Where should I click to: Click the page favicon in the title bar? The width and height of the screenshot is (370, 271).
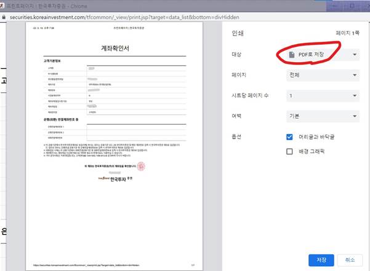click(x=5, y=6)
